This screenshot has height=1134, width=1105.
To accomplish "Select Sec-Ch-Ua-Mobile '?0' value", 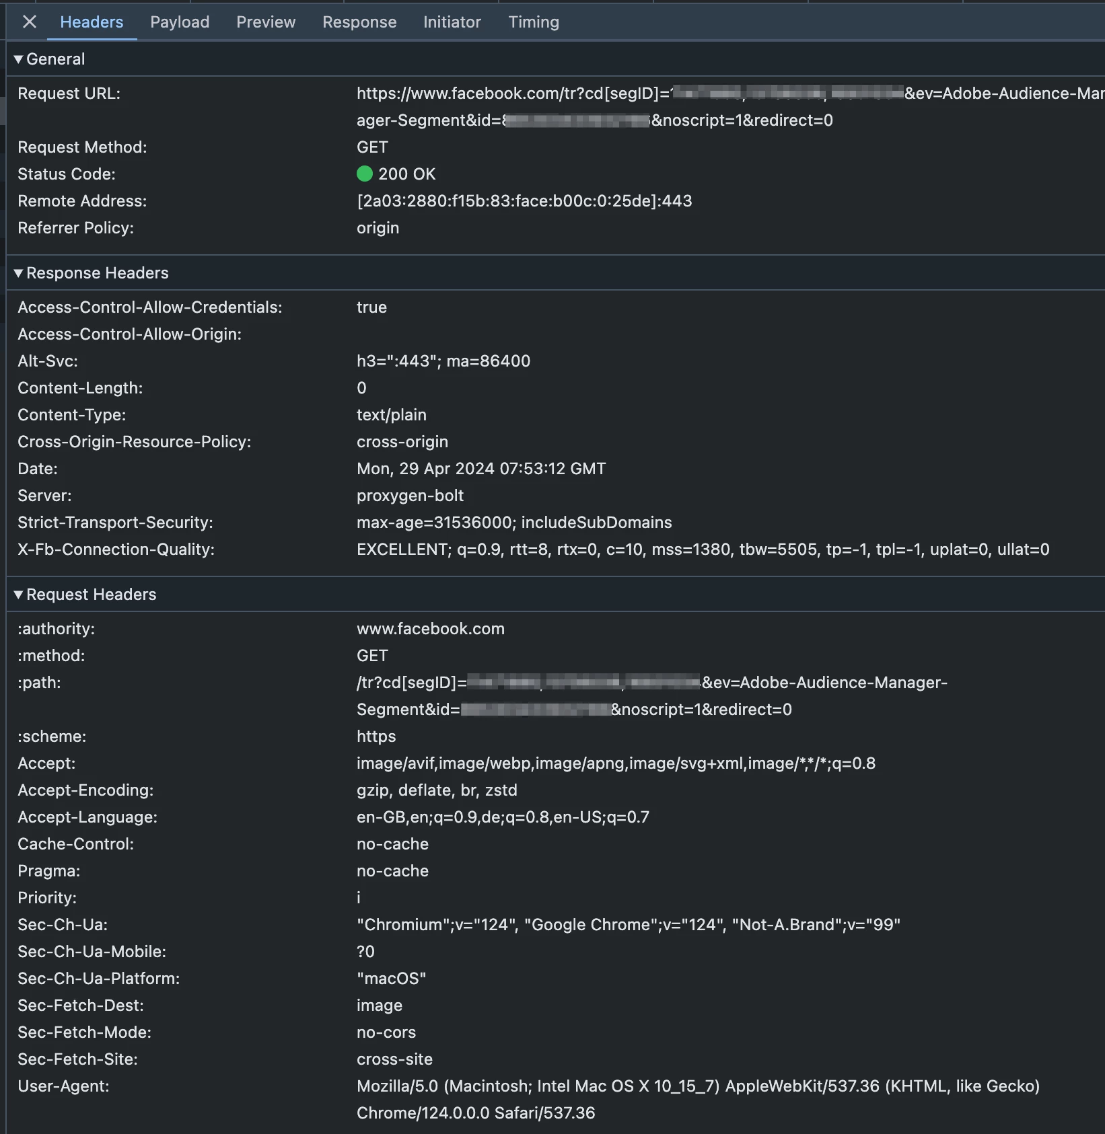I will [365, 952].
